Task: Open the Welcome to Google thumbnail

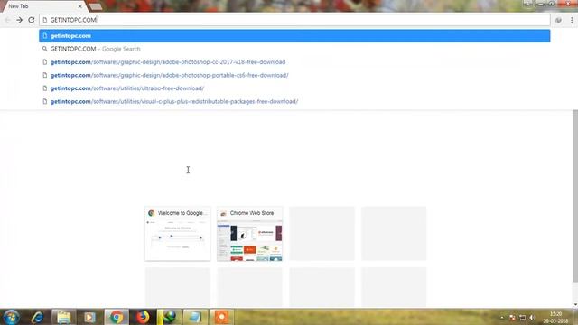Action: 178,234
